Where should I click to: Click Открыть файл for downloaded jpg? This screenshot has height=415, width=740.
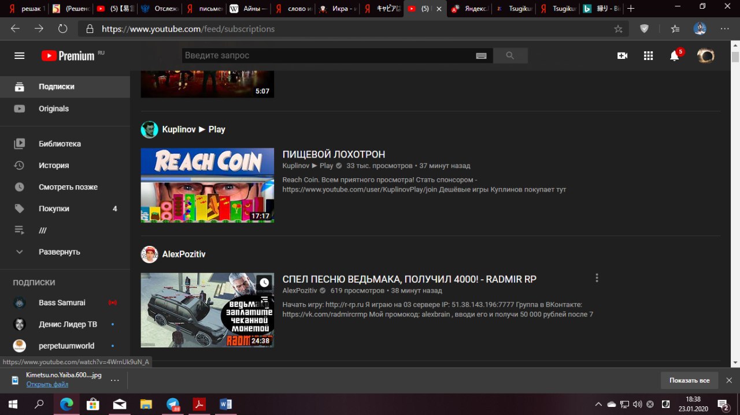point(47,384)
